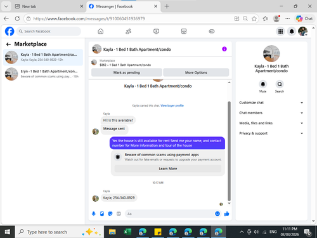317x238 pixels.
Task: Open the Gaming icon in top navigation
Action: point(212,31)
